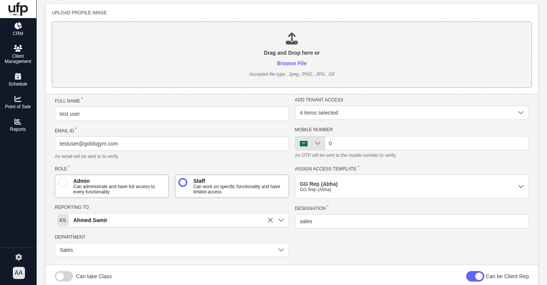Select the Staff role option

point(183,183)
